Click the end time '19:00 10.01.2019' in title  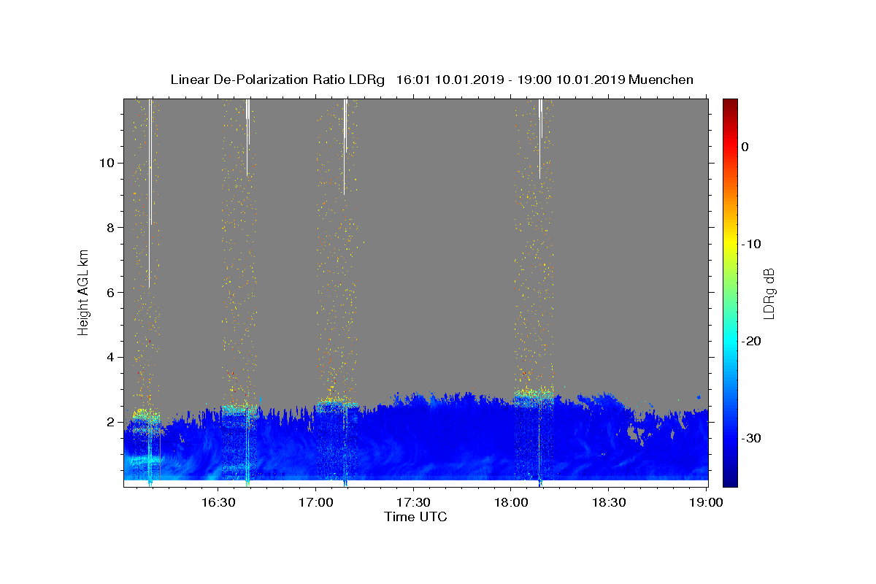click(572, 80)
